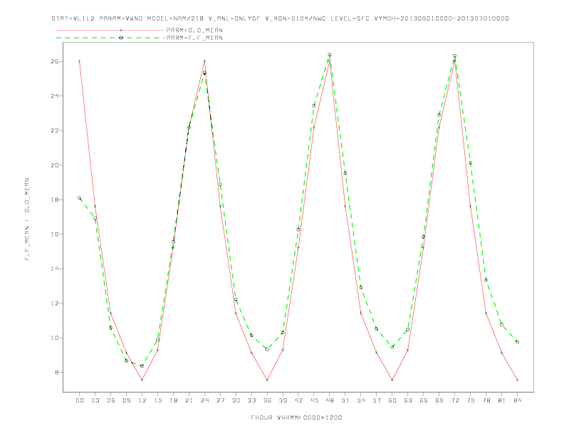Click x-axis forecast hour label 06
This screenshot has height=436, width=564.
(x=111, y=400)
